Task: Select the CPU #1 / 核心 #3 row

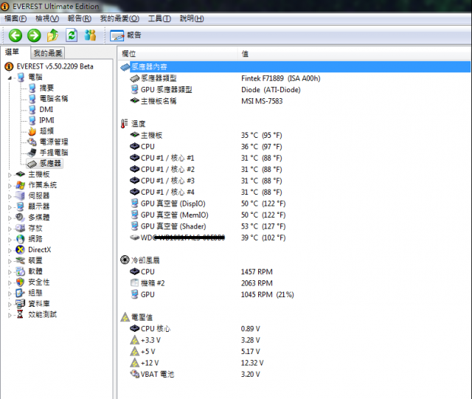Action: click(x=295, y=181)
